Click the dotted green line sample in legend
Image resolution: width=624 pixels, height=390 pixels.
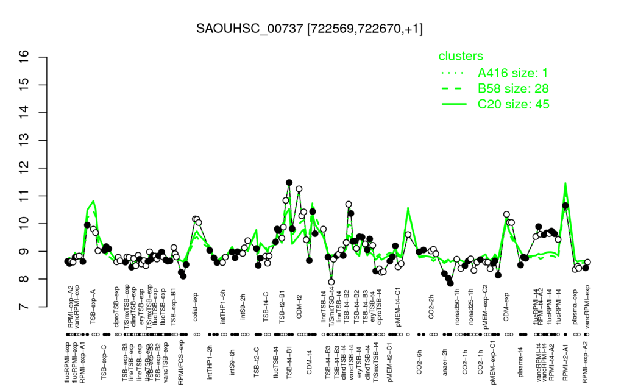[453, 73]
